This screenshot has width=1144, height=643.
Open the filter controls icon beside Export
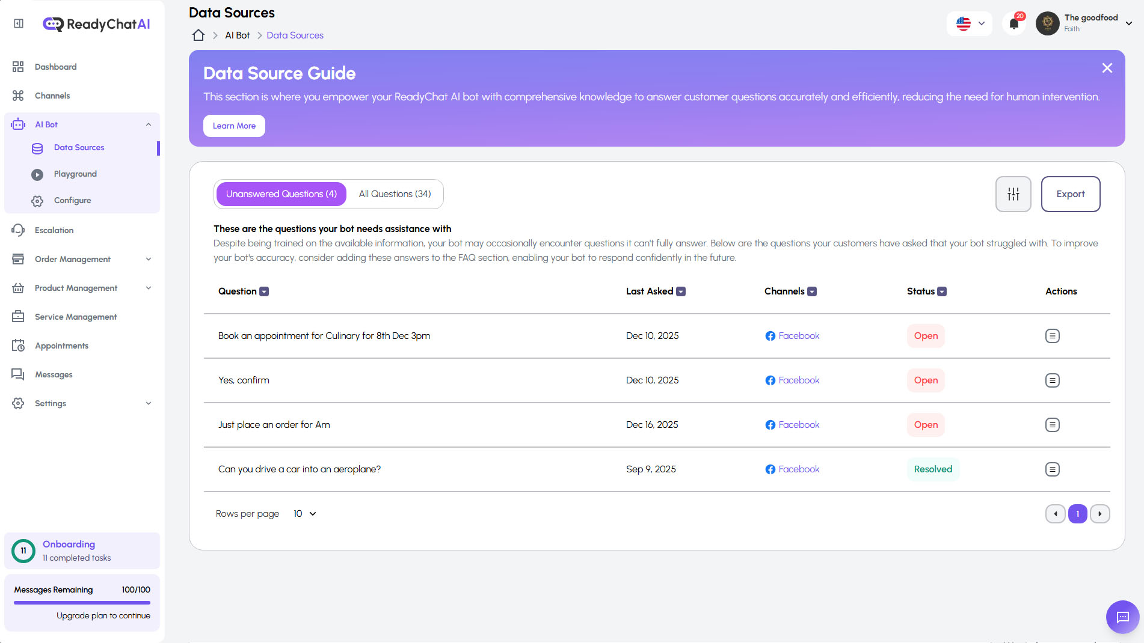pyautogui.click(x=1013, y=194)
